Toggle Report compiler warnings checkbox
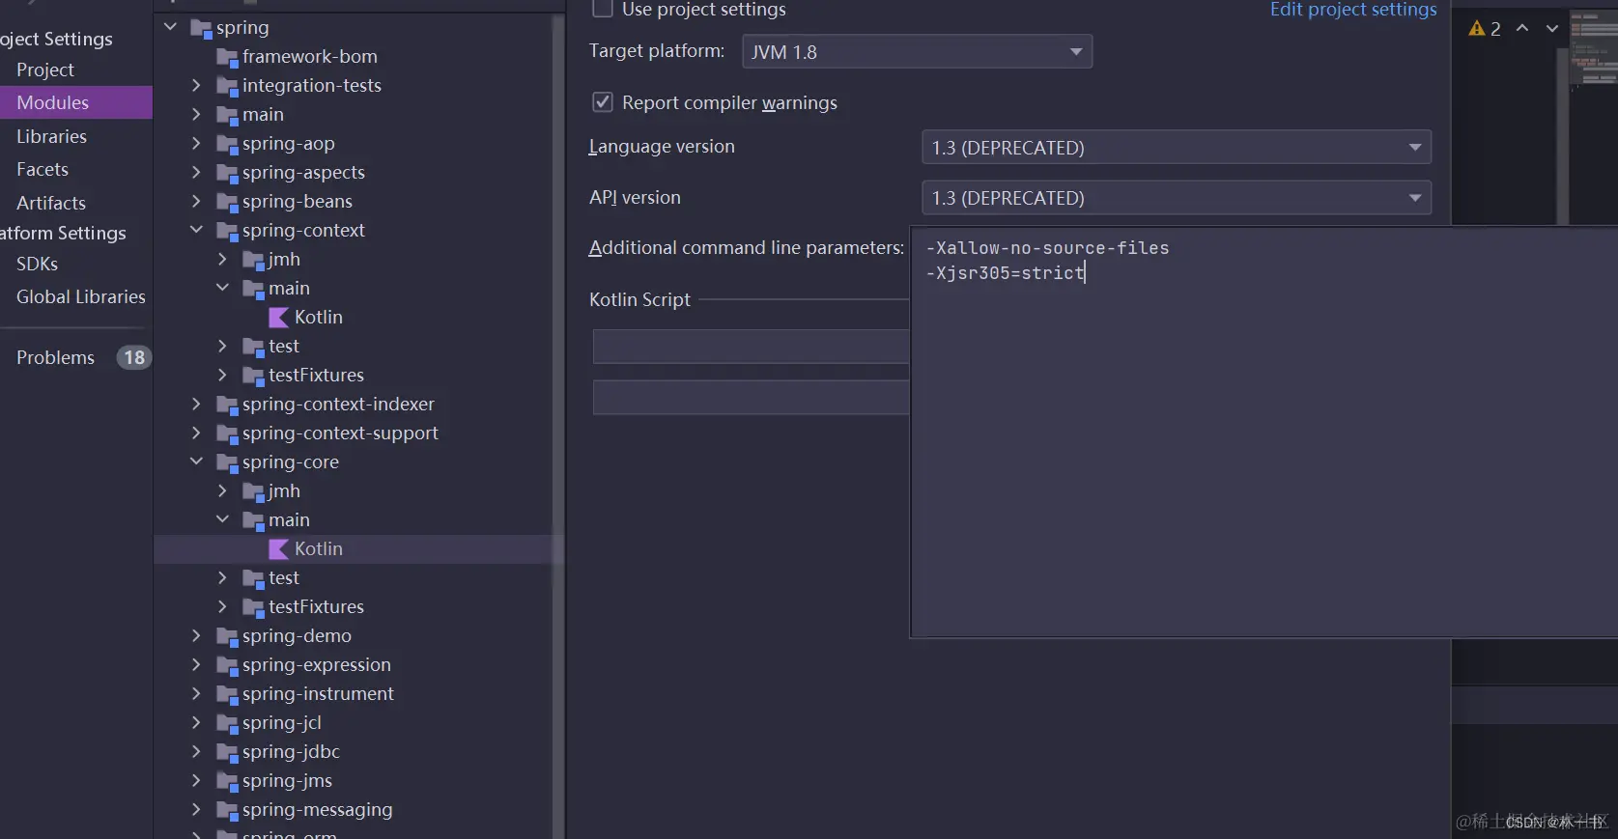Viewport: 1618px width, 839px height. click(603, 102)
